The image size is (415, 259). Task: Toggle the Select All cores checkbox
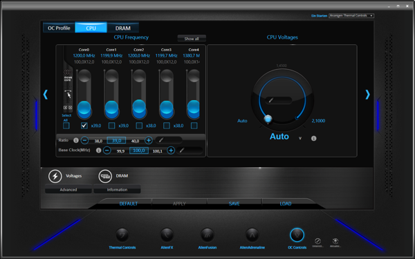coord(66,126)
